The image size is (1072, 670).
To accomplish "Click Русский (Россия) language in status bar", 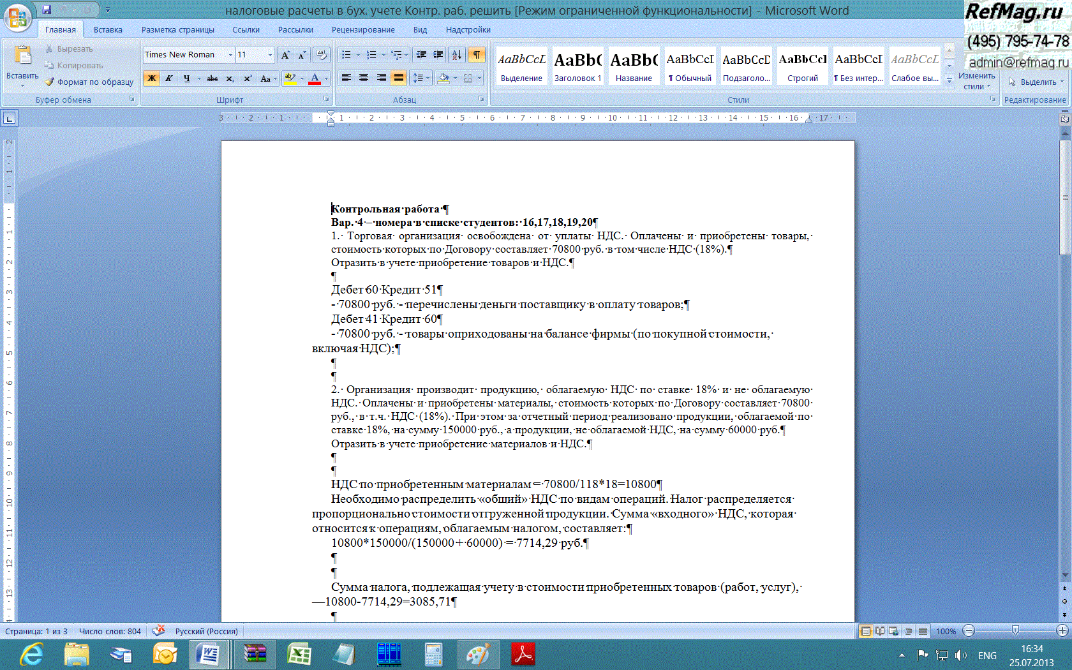I will 206,631.
